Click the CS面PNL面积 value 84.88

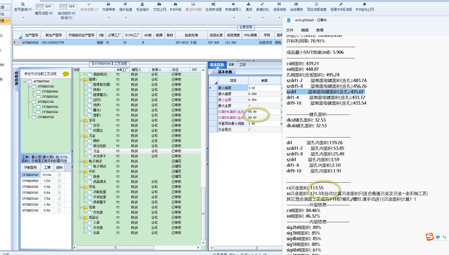click(264, 112)
